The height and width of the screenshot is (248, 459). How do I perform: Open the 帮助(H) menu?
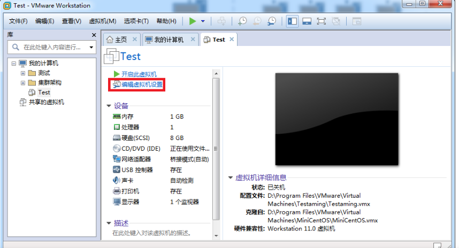coord(166,21)
